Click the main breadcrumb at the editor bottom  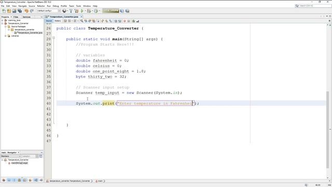point(100,181)
